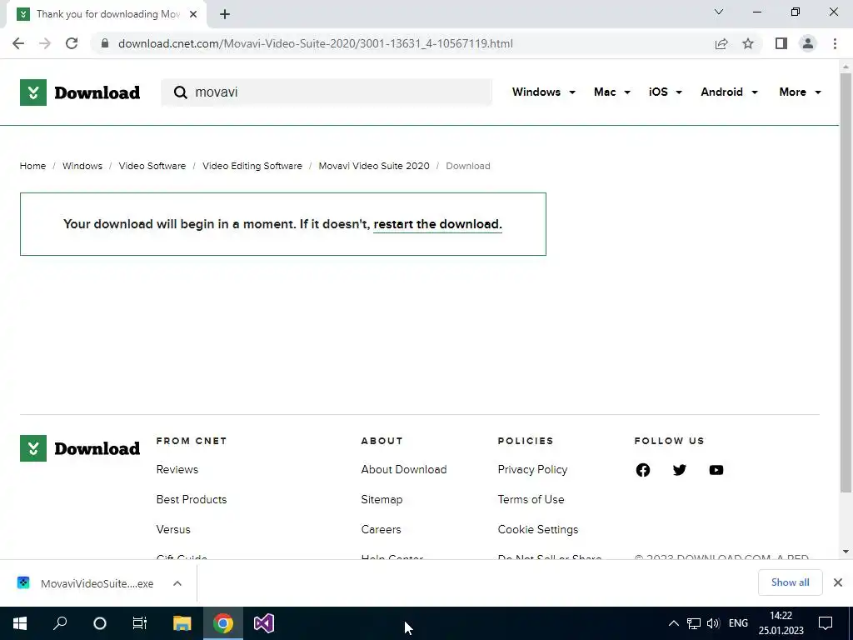Open taskbar search magnifier

point(60,623)
